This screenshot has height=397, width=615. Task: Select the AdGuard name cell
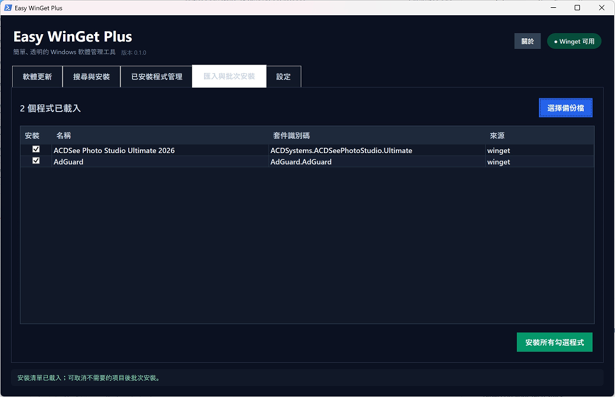coord(160,162)
